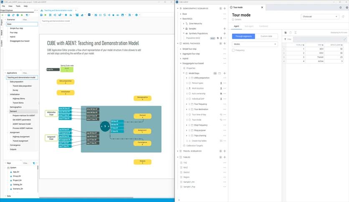Add a new model package with plus icon
This screenshot has width=349, height=202.
coord(225,43)
